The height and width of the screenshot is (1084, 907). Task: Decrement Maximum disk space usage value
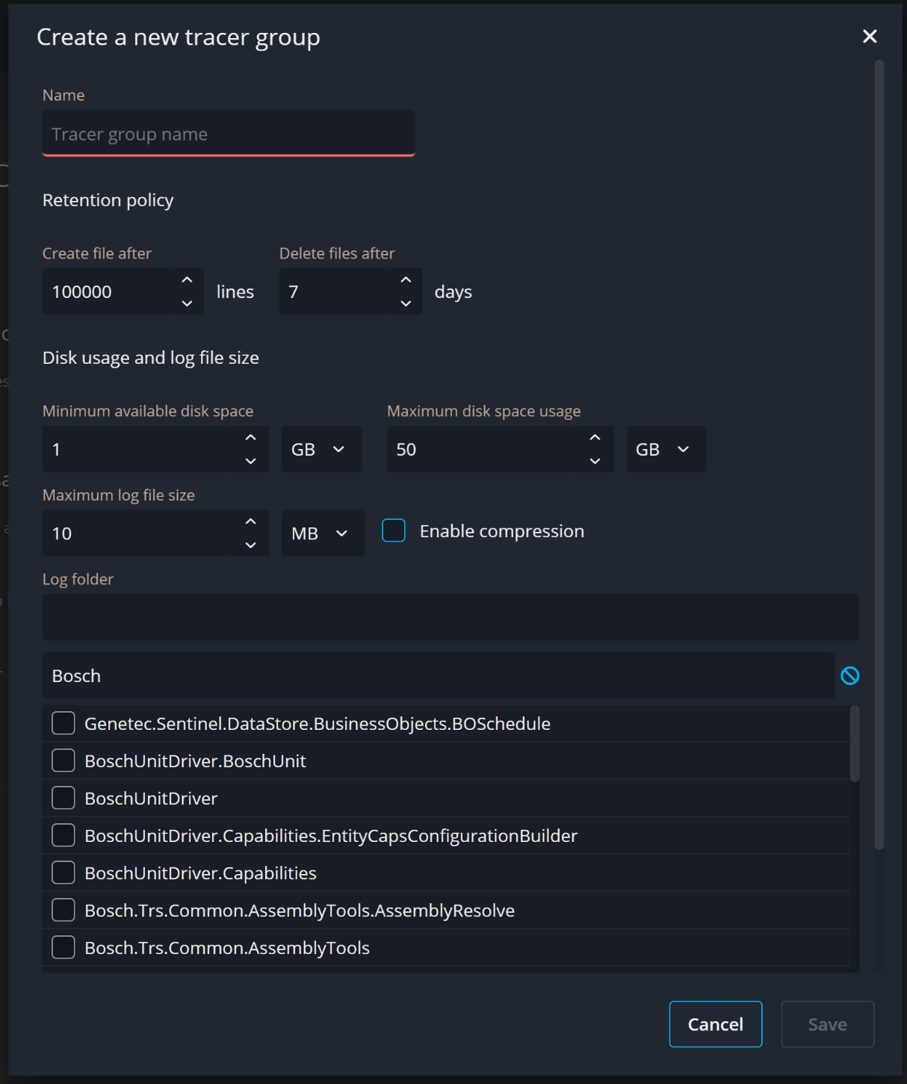(595, 461)
